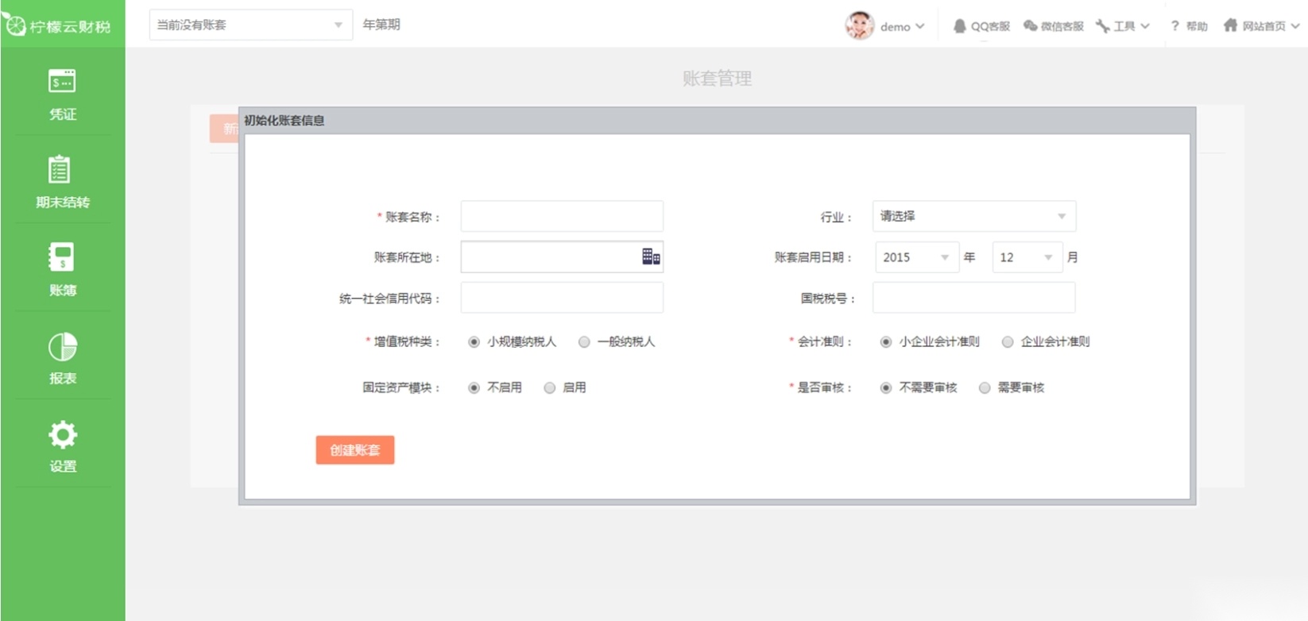Click the 工具 wrench icon
Image resolution: width=1308 pixels, height=621 pixels.
(x=1103, y=26)
